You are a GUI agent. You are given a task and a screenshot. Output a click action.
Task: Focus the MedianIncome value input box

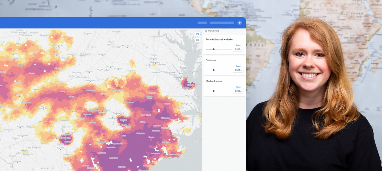238,91
